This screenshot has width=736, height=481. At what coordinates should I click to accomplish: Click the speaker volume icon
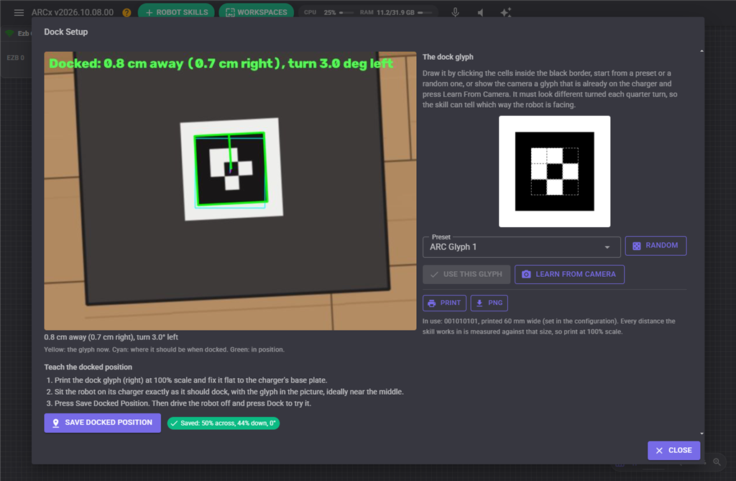point(480,13)
